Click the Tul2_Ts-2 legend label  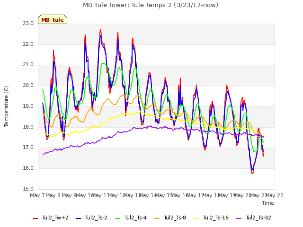pyautogui.click(x=96, y=218)
